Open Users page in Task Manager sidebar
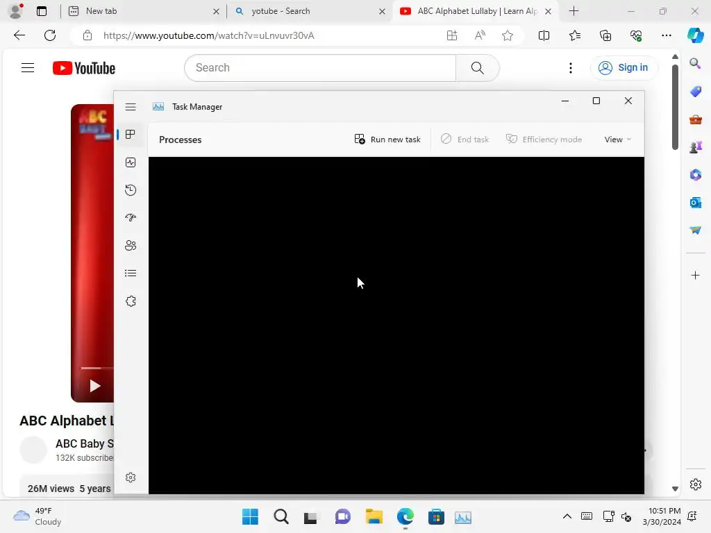 [131, 245]
